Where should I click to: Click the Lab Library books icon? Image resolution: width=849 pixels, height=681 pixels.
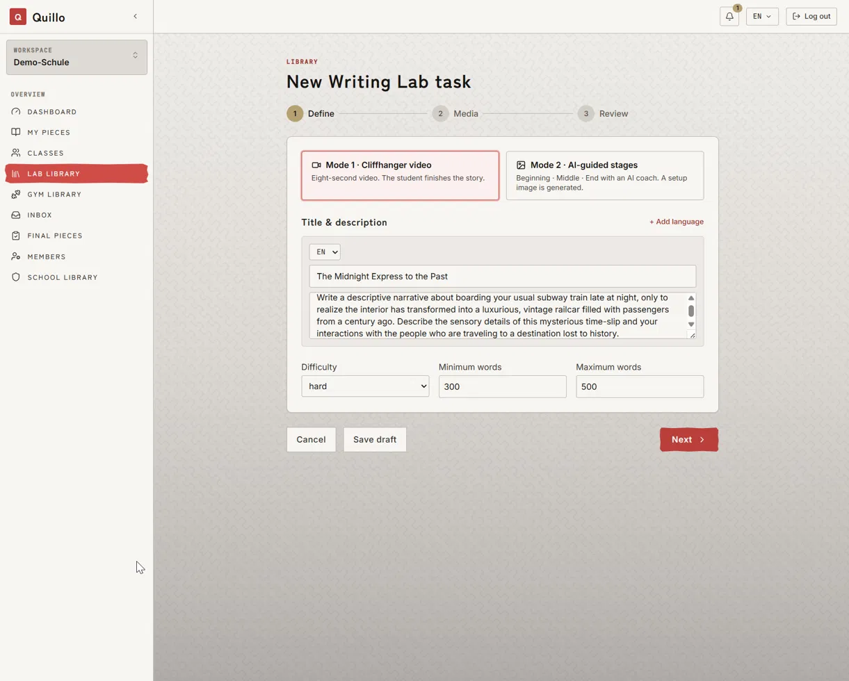coord(16,174)
